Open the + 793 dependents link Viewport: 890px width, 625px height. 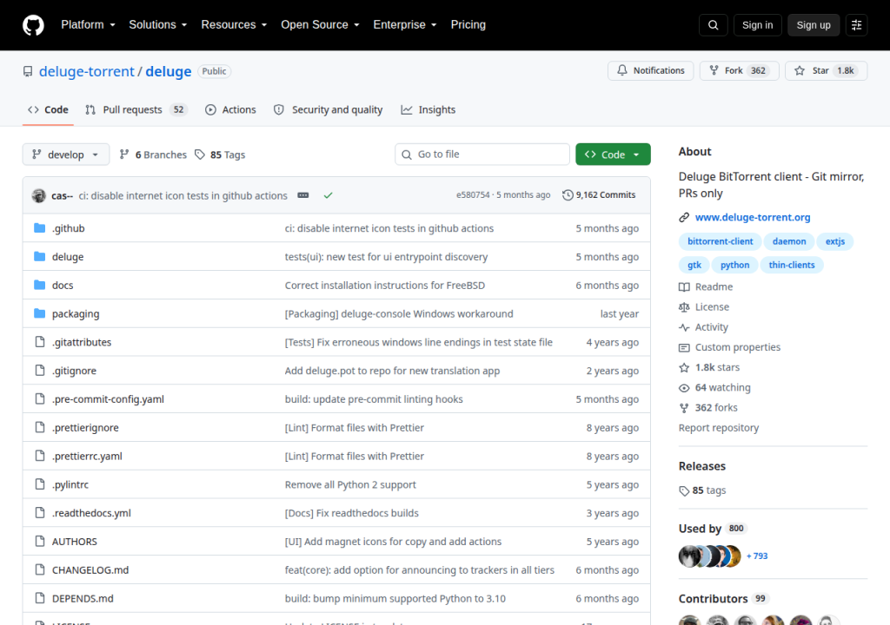[x=757, y=556]
